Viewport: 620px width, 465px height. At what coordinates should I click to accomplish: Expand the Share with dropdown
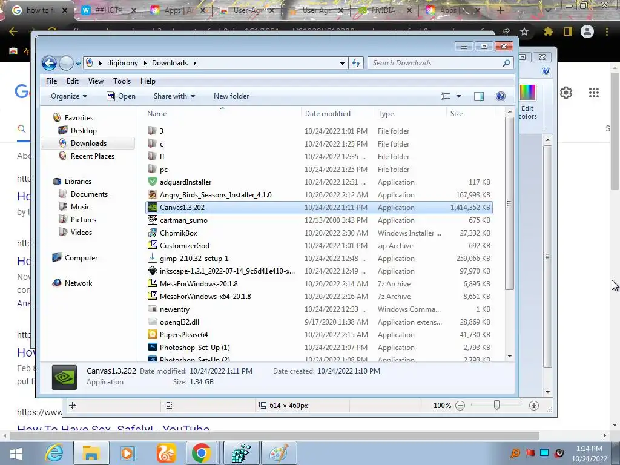pyautogui.click(x=174, y=96)
